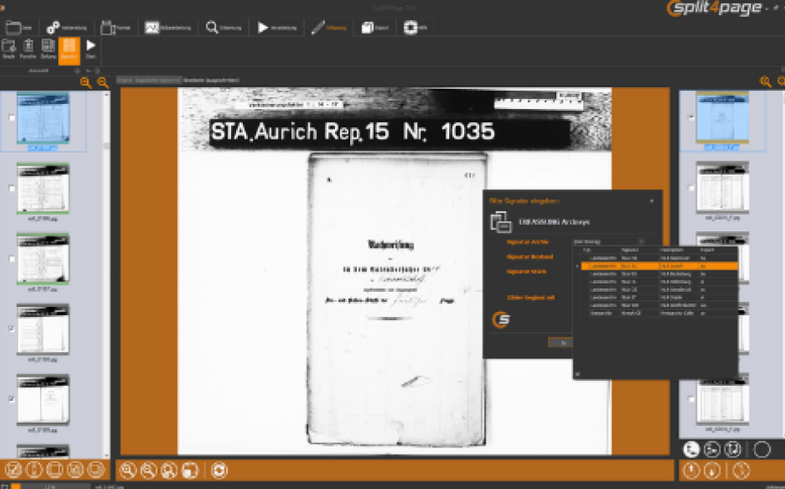785x489 pixels.
Task: Click the trash can icon in ribbon
Action: 28,50
